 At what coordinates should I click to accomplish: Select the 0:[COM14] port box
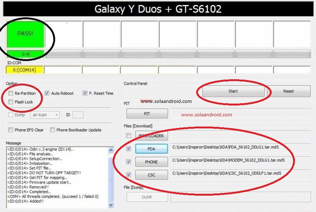(x=25, y=70)
